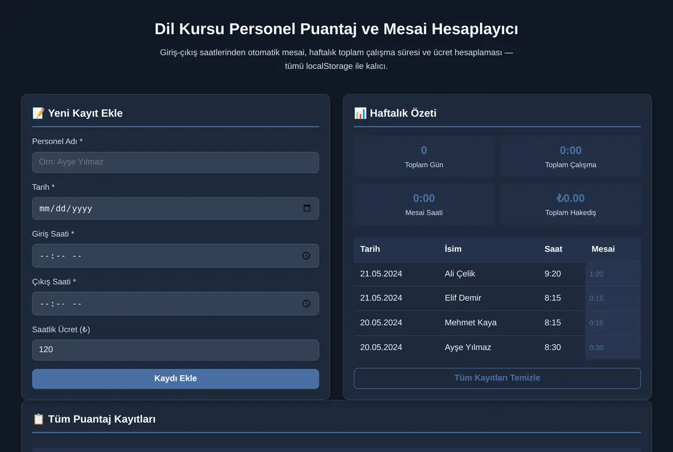The height and width of the screenshot is (452, 673).
Task: Open the calendar picker in Tarih field
Action: 307,208
